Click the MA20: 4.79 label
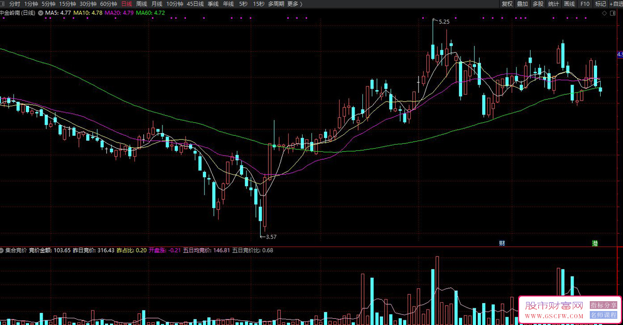The image size is (623, 325). click(x=119, y=12)
